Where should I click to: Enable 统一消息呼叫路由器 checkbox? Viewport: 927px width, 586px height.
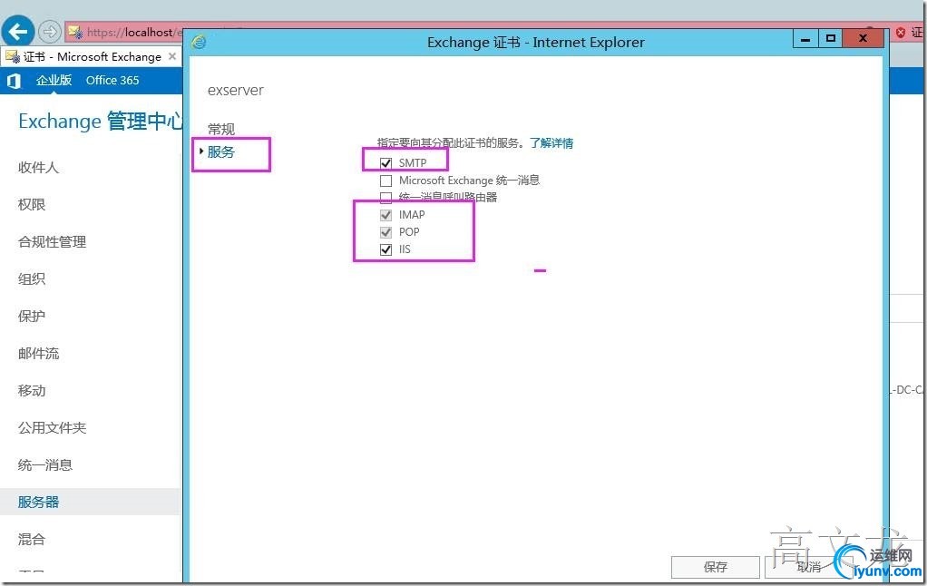(386, 197)
